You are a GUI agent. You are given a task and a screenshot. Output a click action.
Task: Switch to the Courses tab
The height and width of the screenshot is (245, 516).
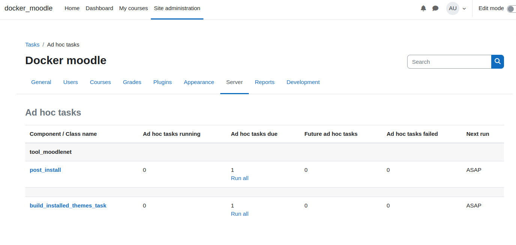(101, 82)
